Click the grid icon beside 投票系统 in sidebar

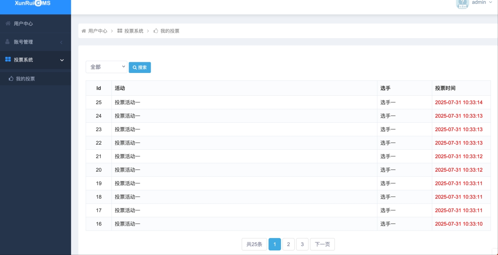click(8, 60)
